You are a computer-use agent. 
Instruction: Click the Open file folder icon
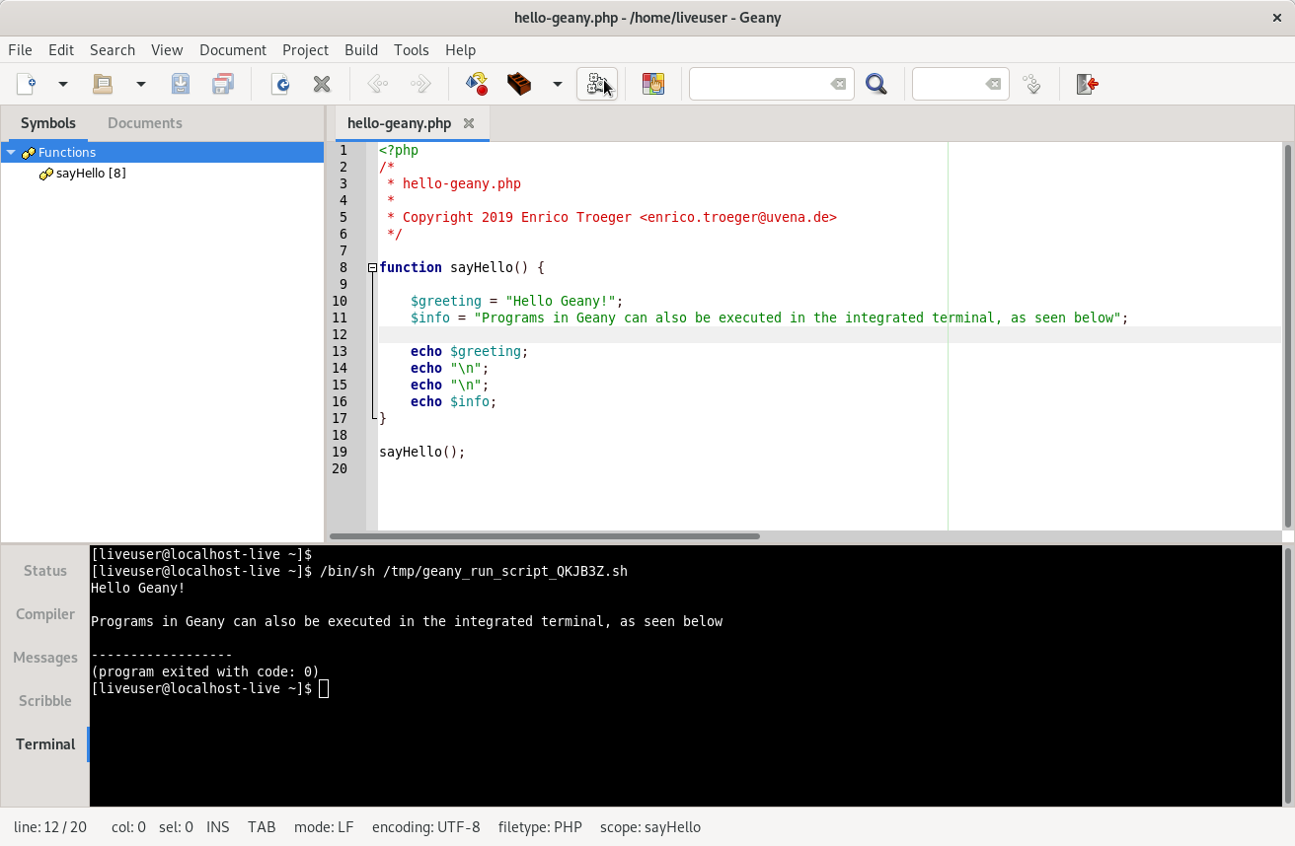[x=103, y=84]
